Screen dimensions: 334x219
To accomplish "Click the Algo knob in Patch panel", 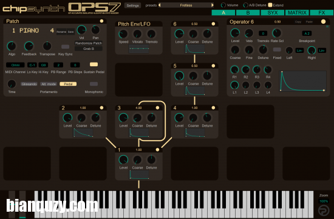I will tap(12, 46).
